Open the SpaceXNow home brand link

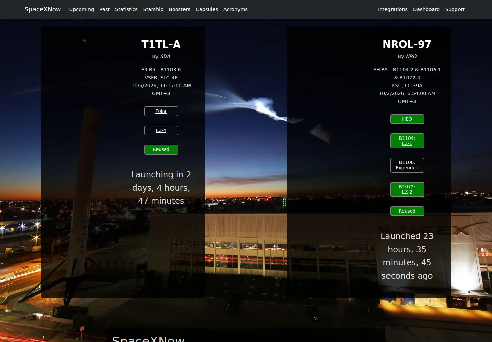coord(43,9)
